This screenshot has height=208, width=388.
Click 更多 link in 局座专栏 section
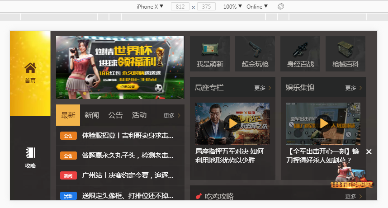click(x=262, y=88)
